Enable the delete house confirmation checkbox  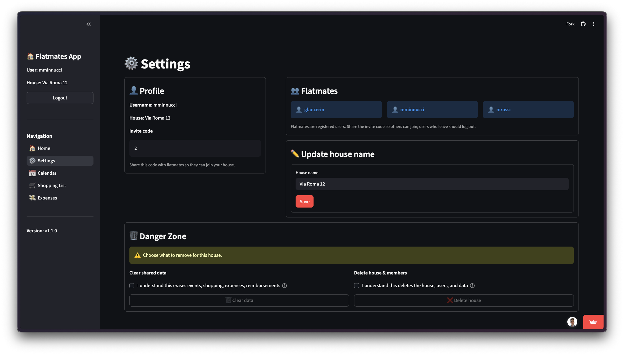coord(356,286)
